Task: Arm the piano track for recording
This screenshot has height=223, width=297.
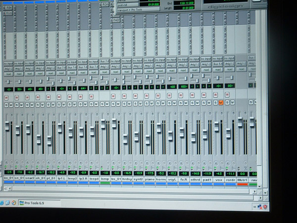Action: tap(147, 96)
